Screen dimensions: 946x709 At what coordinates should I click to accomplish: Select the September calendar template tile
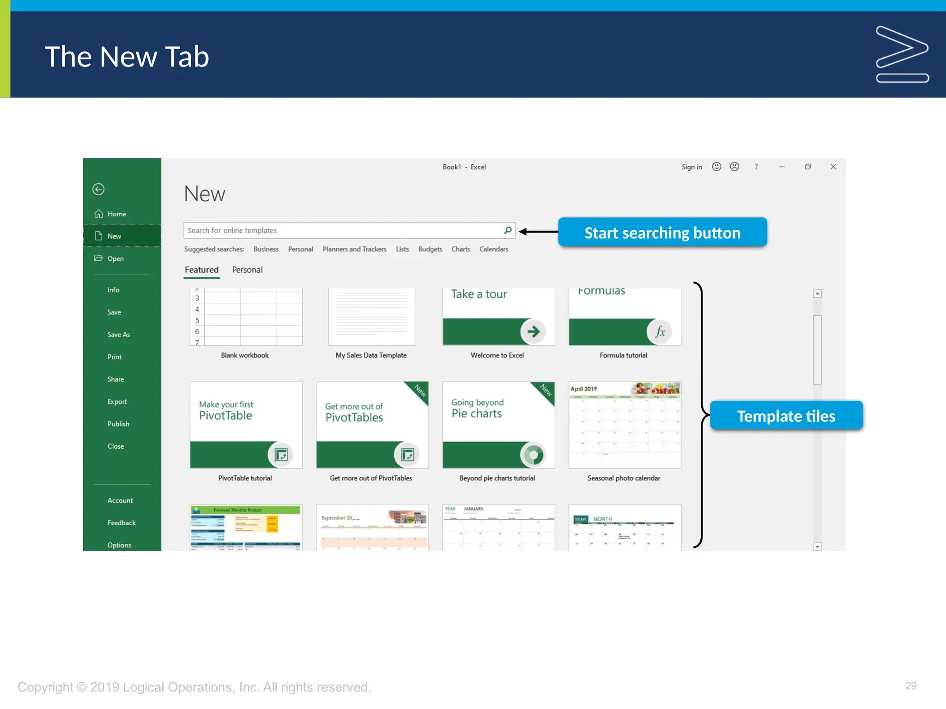(372, 527)
